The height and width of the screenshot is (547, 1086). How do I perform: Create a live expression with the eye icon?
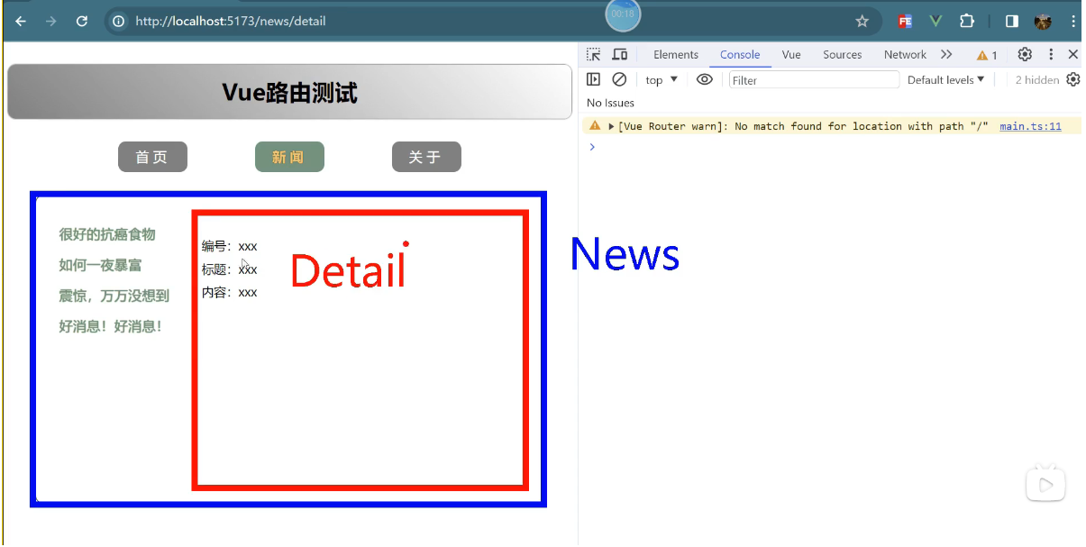705,79
